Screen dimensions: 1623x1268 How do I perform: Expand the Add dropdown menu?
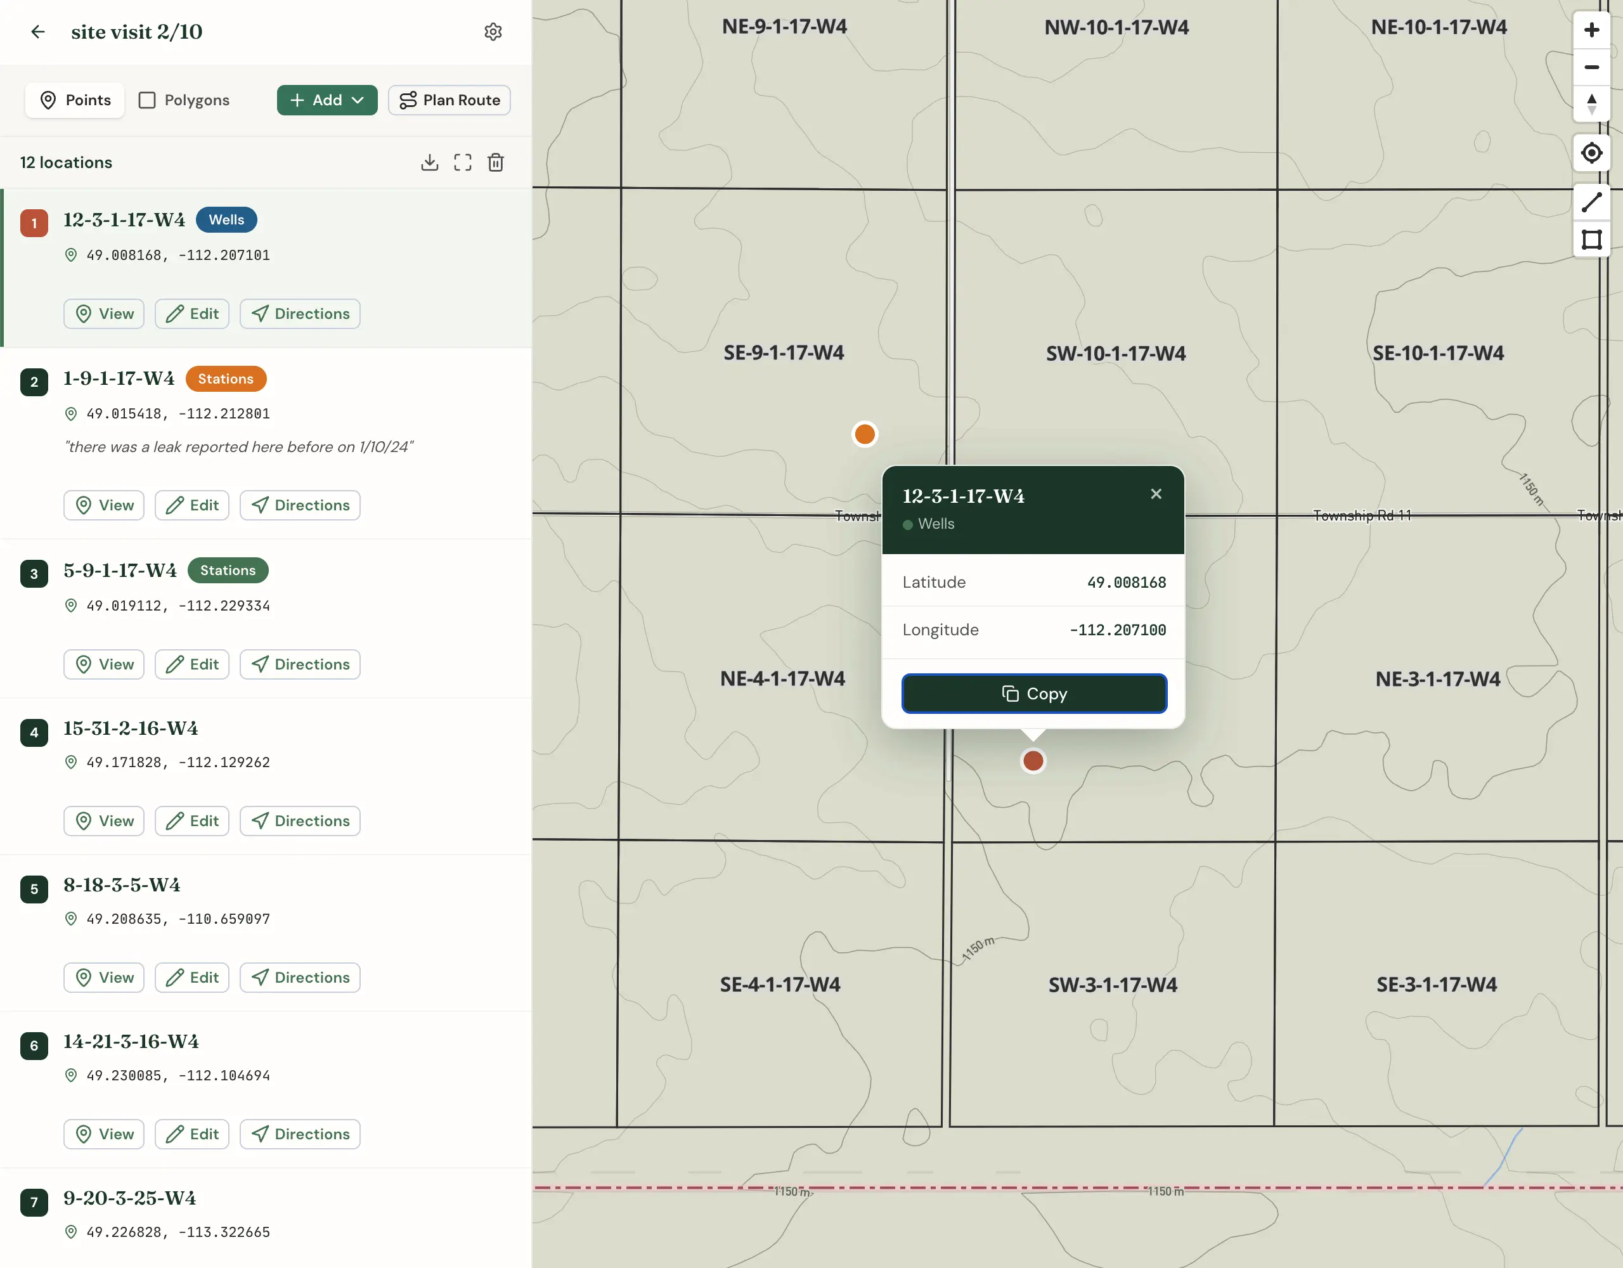(327, 100)
